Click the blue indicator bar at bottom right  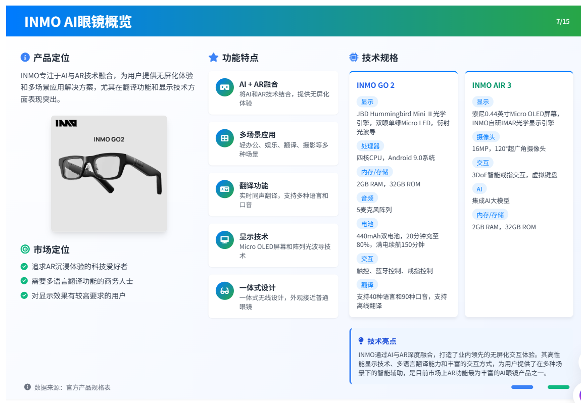522,387
